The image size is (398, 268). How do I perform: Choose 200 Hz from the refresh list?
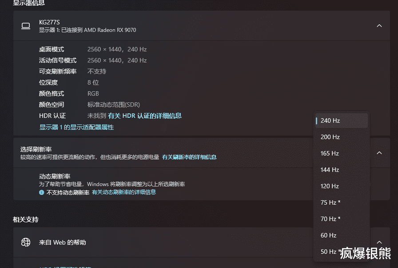(x=342, y=137)
